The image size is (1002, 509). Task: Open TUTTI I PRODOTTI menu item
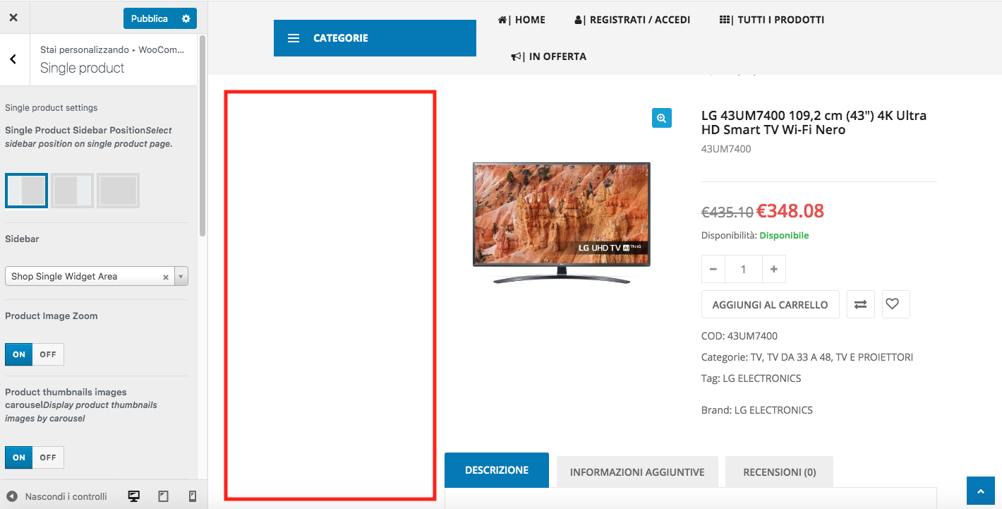coord(772,20)
